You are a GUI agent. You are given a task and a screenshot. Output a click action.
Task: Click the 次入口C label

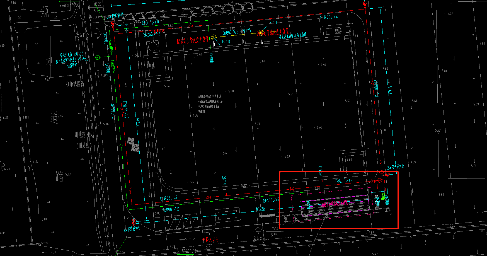coord(82,35)
